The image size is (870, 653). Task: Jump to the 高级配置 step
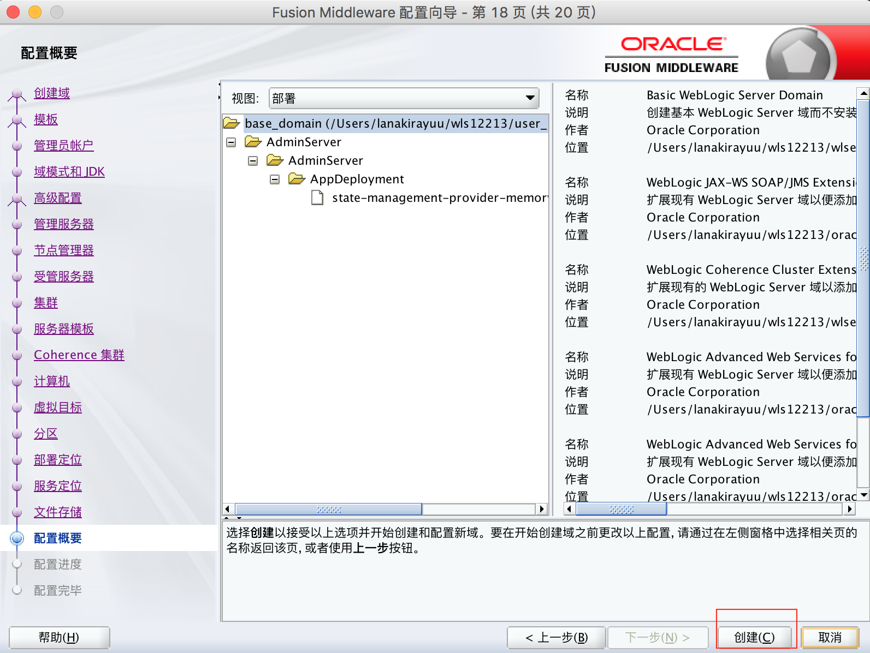[58, 198]
